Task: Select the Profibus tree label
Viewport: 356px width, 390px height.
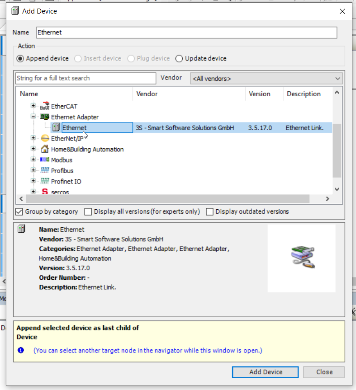Action: click(62, 171)
